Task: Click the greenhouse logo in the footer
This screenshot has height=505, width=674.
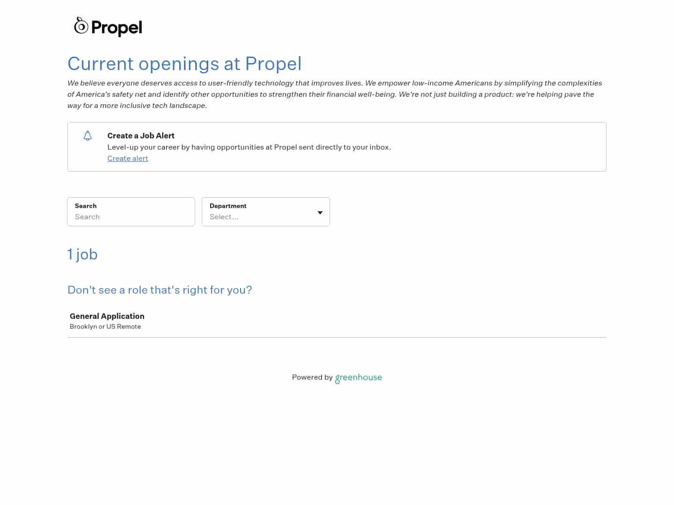Action: [359, 378]
